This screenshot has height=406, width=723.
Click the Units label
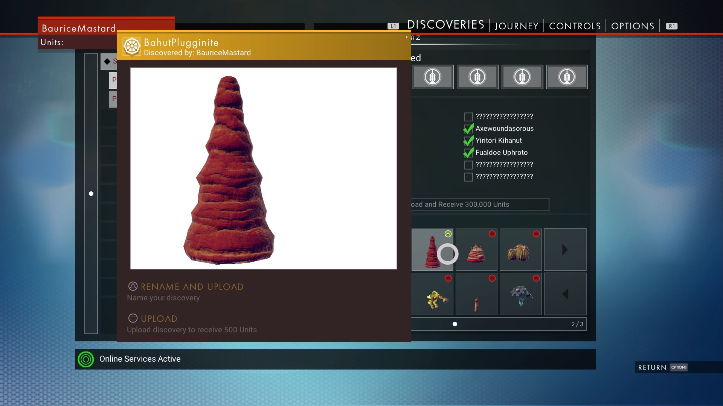point(52,42)
